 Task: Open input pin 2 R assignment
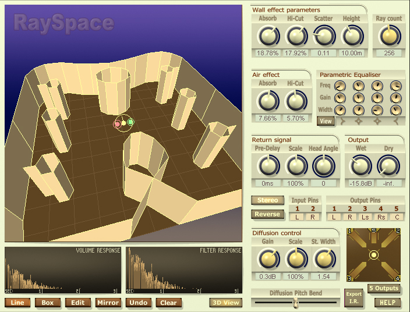pos(313,217)
